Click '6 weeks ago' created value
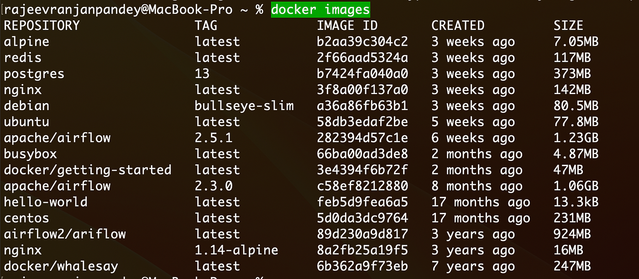The image size is (639, 279). pos(473,138)
